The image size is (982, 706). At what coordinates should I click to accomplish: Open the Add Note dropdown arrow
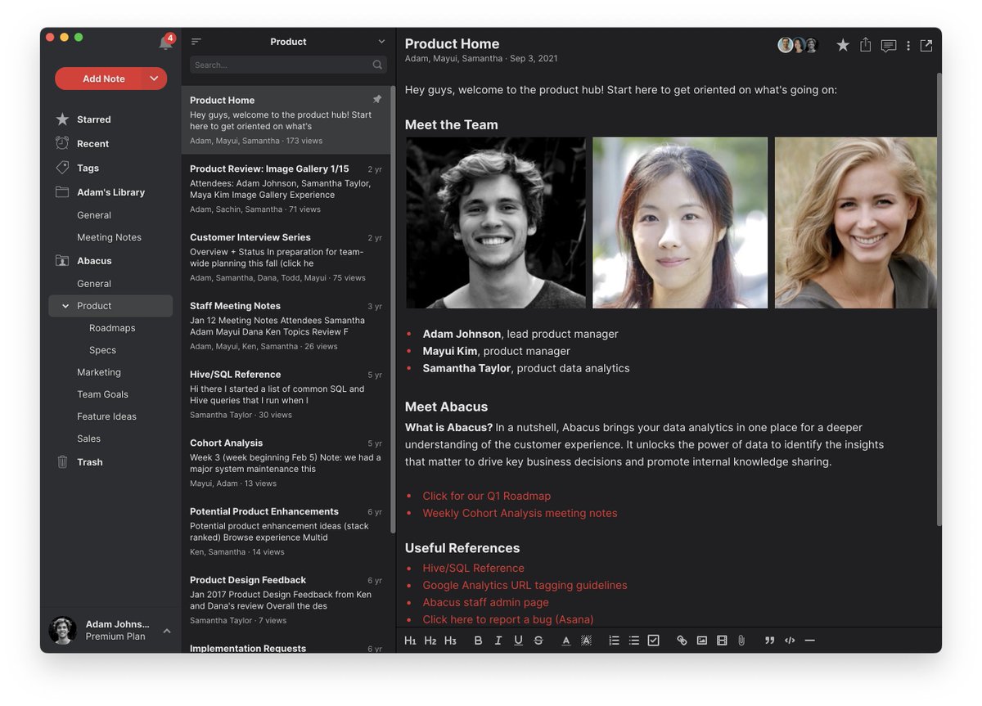click(x=154, y=79)
